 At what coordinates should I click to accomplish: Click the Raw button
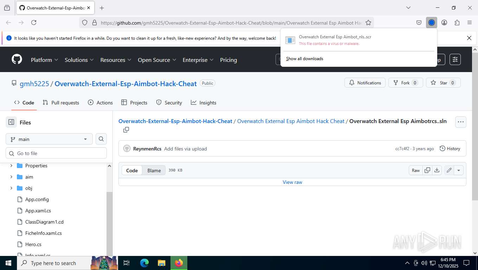pyautogui.click(x=416, y=170)
